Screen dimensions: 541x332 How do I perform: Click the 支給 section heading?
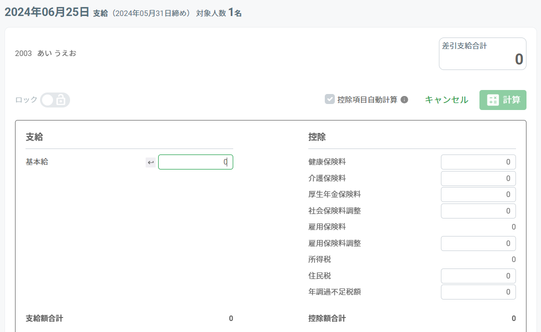(34, 137)
